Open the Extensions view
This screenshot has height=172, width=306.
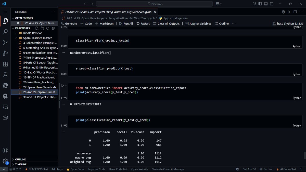pyautogui.click(x=5, y=64)
